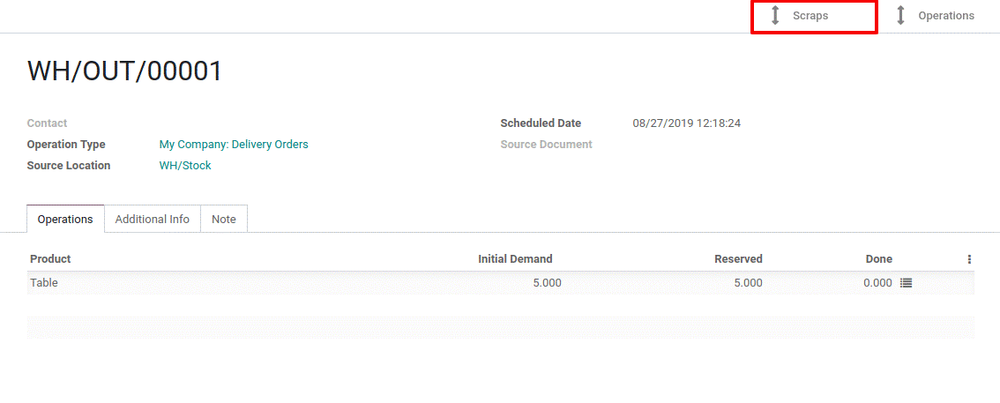Viewport: 1000px width, 403px height.
Task: Select the Done quantity 0.000 cell
Action: [877, 283]
